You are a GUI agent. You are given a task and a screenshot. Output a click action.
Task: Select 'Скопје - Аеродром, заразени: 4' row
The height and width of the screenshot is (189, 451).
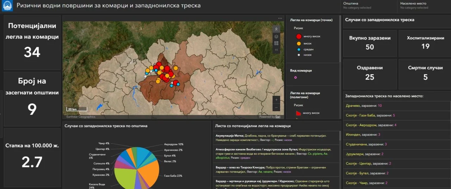click(x=397, y=125)
